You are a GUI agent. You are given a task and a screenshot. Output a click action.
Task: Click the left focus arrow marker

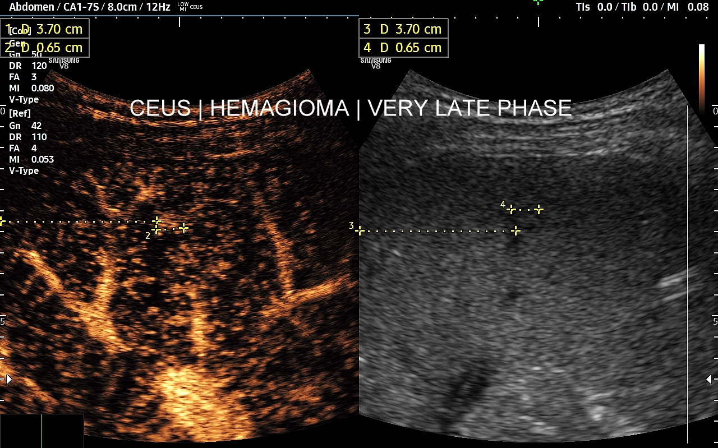click(x=8, y=379)
